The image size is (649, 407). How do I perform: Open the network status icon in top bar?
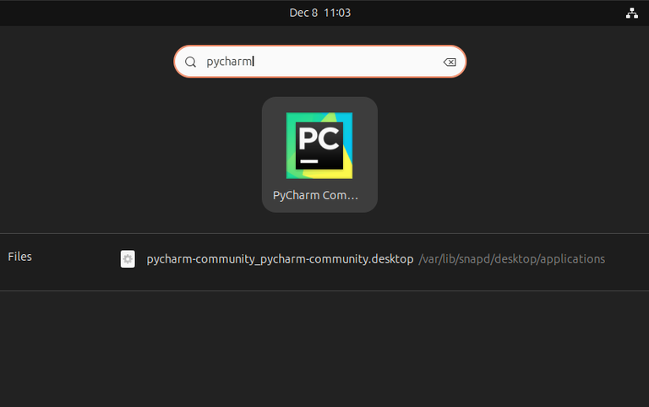(631, 14)
